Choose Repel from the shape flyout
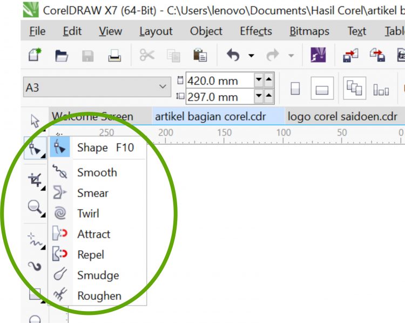 coord(97,254)
